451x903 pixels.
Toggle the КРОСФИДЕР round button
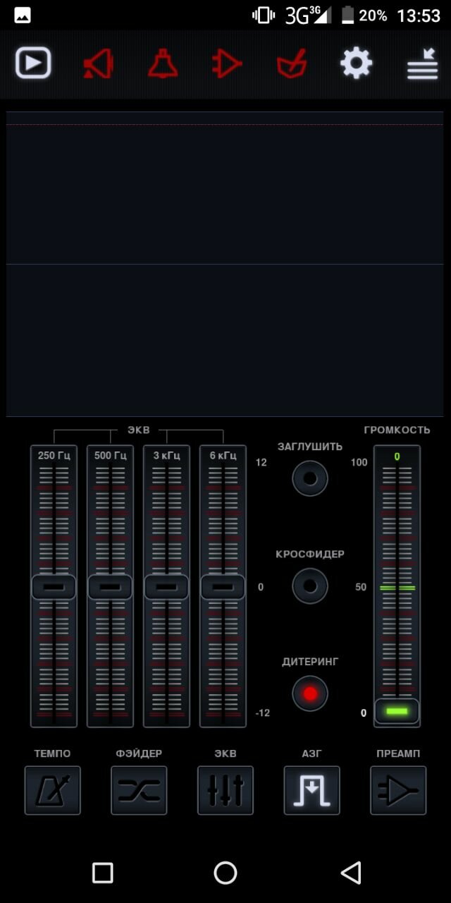click(310, 586)
